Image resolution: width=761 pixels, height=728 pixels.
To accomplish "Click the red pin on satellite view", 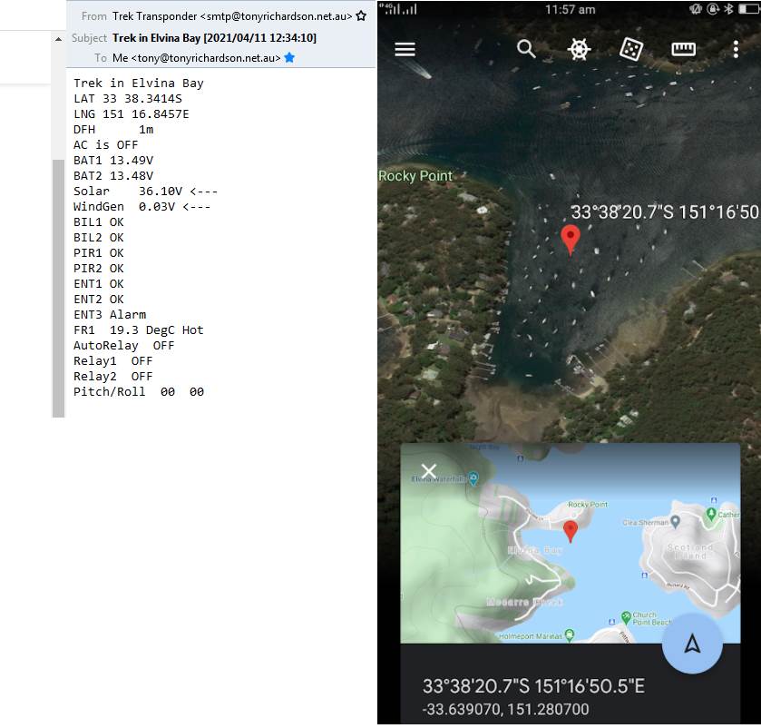I will click(x=570, y=239).
